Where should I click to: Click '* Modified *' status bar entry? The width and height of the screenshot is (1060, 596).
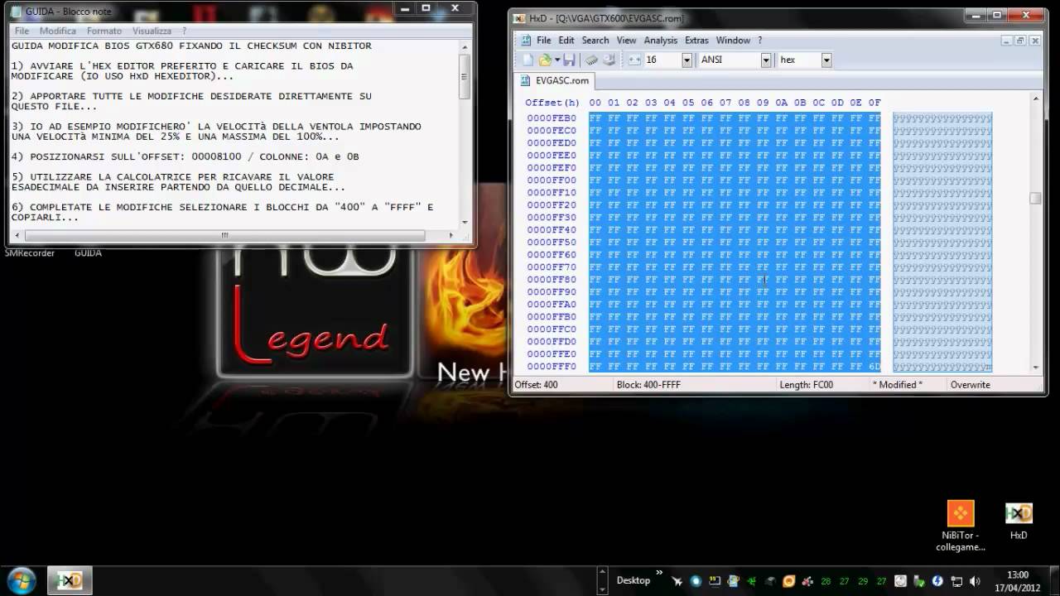(x=897, y=385)
